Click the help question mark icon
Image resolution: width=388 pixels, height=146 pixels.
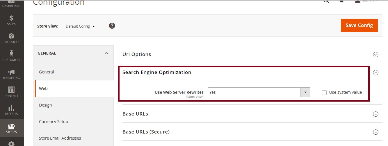112,26
